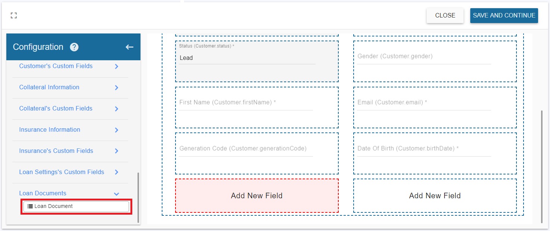The width and height of the screenshot is (550, 231).
Task: Click the form area vertical scrollbar
Action: point(541,167)
